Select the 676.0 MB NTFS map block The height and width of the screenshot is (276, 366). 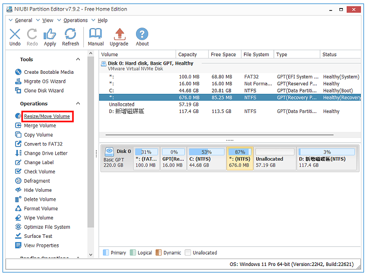[x=239, y=159]
